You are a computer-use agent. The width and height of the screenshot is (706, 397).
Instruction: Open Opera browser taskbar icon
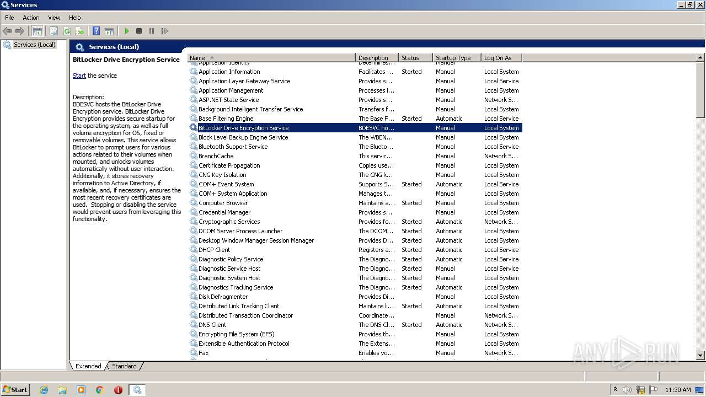[118, 390]
